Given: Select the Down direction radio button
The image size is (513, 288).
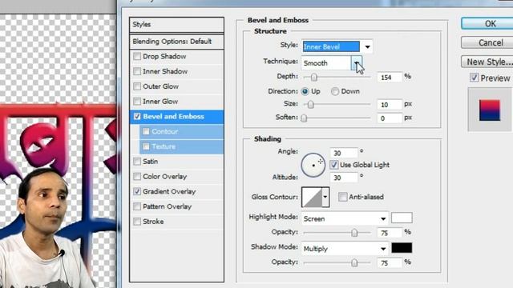Looking at the screenshot, I should click(335, 91).
